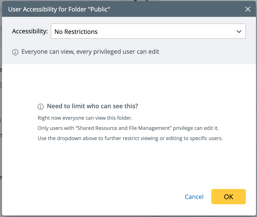Select the 'No Restrictions' text in combo box
Image resolution: width=257 pixels, height=217 pixels.
coord(76,32)
